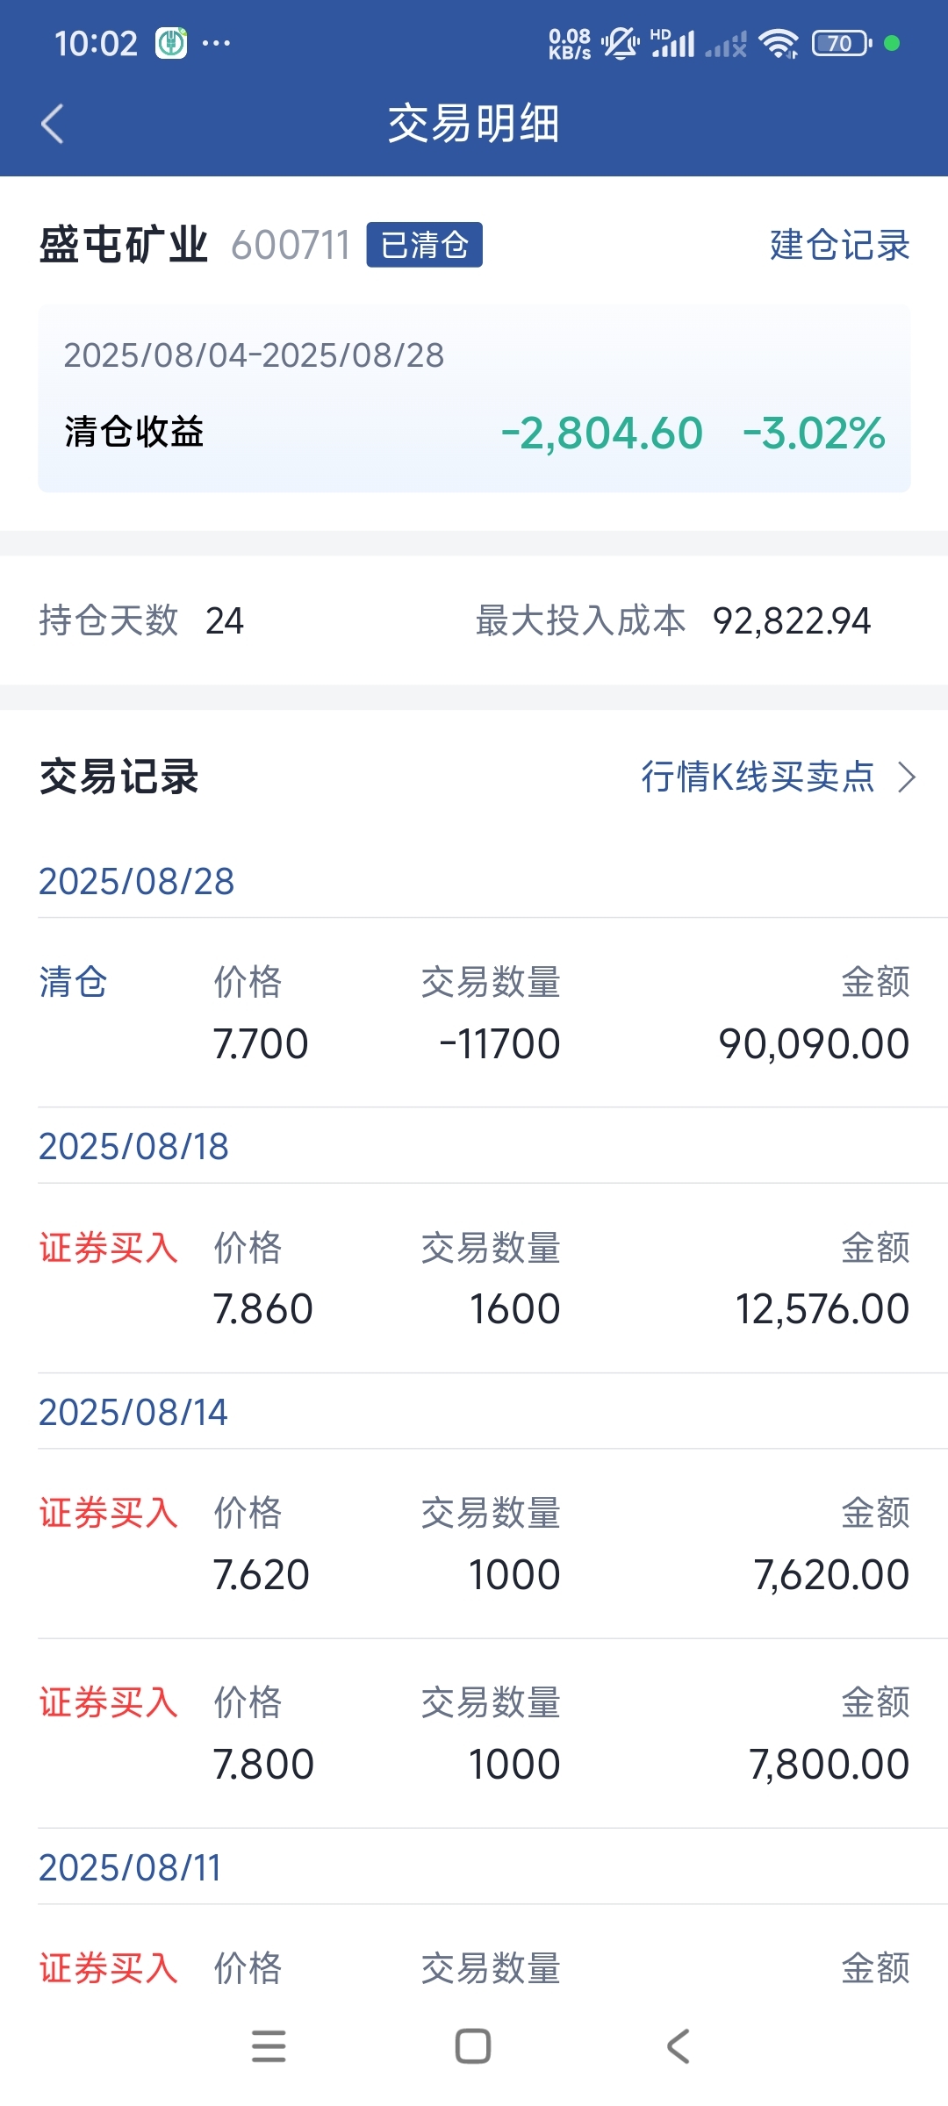The width and height of the screenshot is (948, 2106).
Task: Select the 2025/08/18 证券买入 record
Action: click(x=474, y=1279)
